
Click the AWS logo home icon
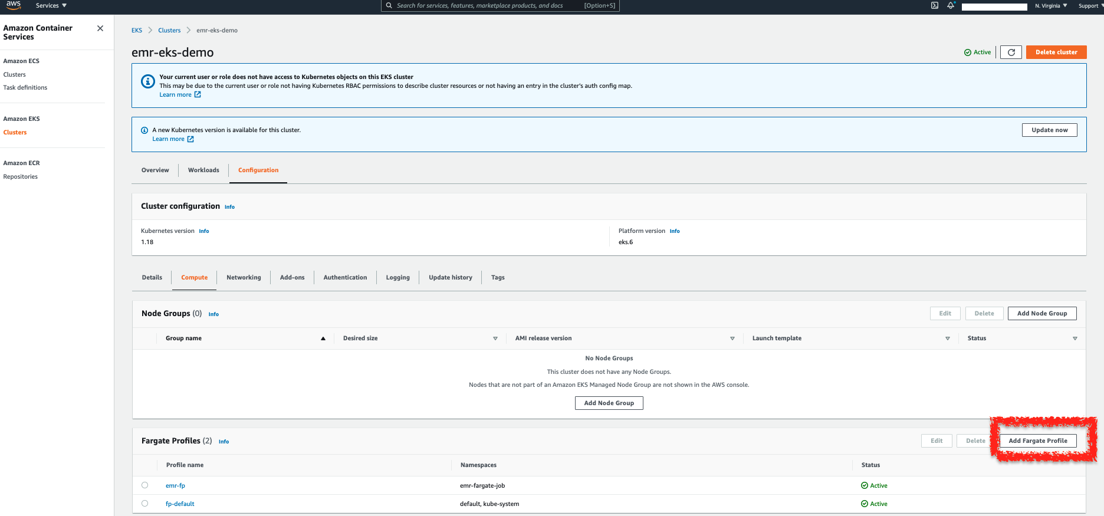[x=14, y=5]
